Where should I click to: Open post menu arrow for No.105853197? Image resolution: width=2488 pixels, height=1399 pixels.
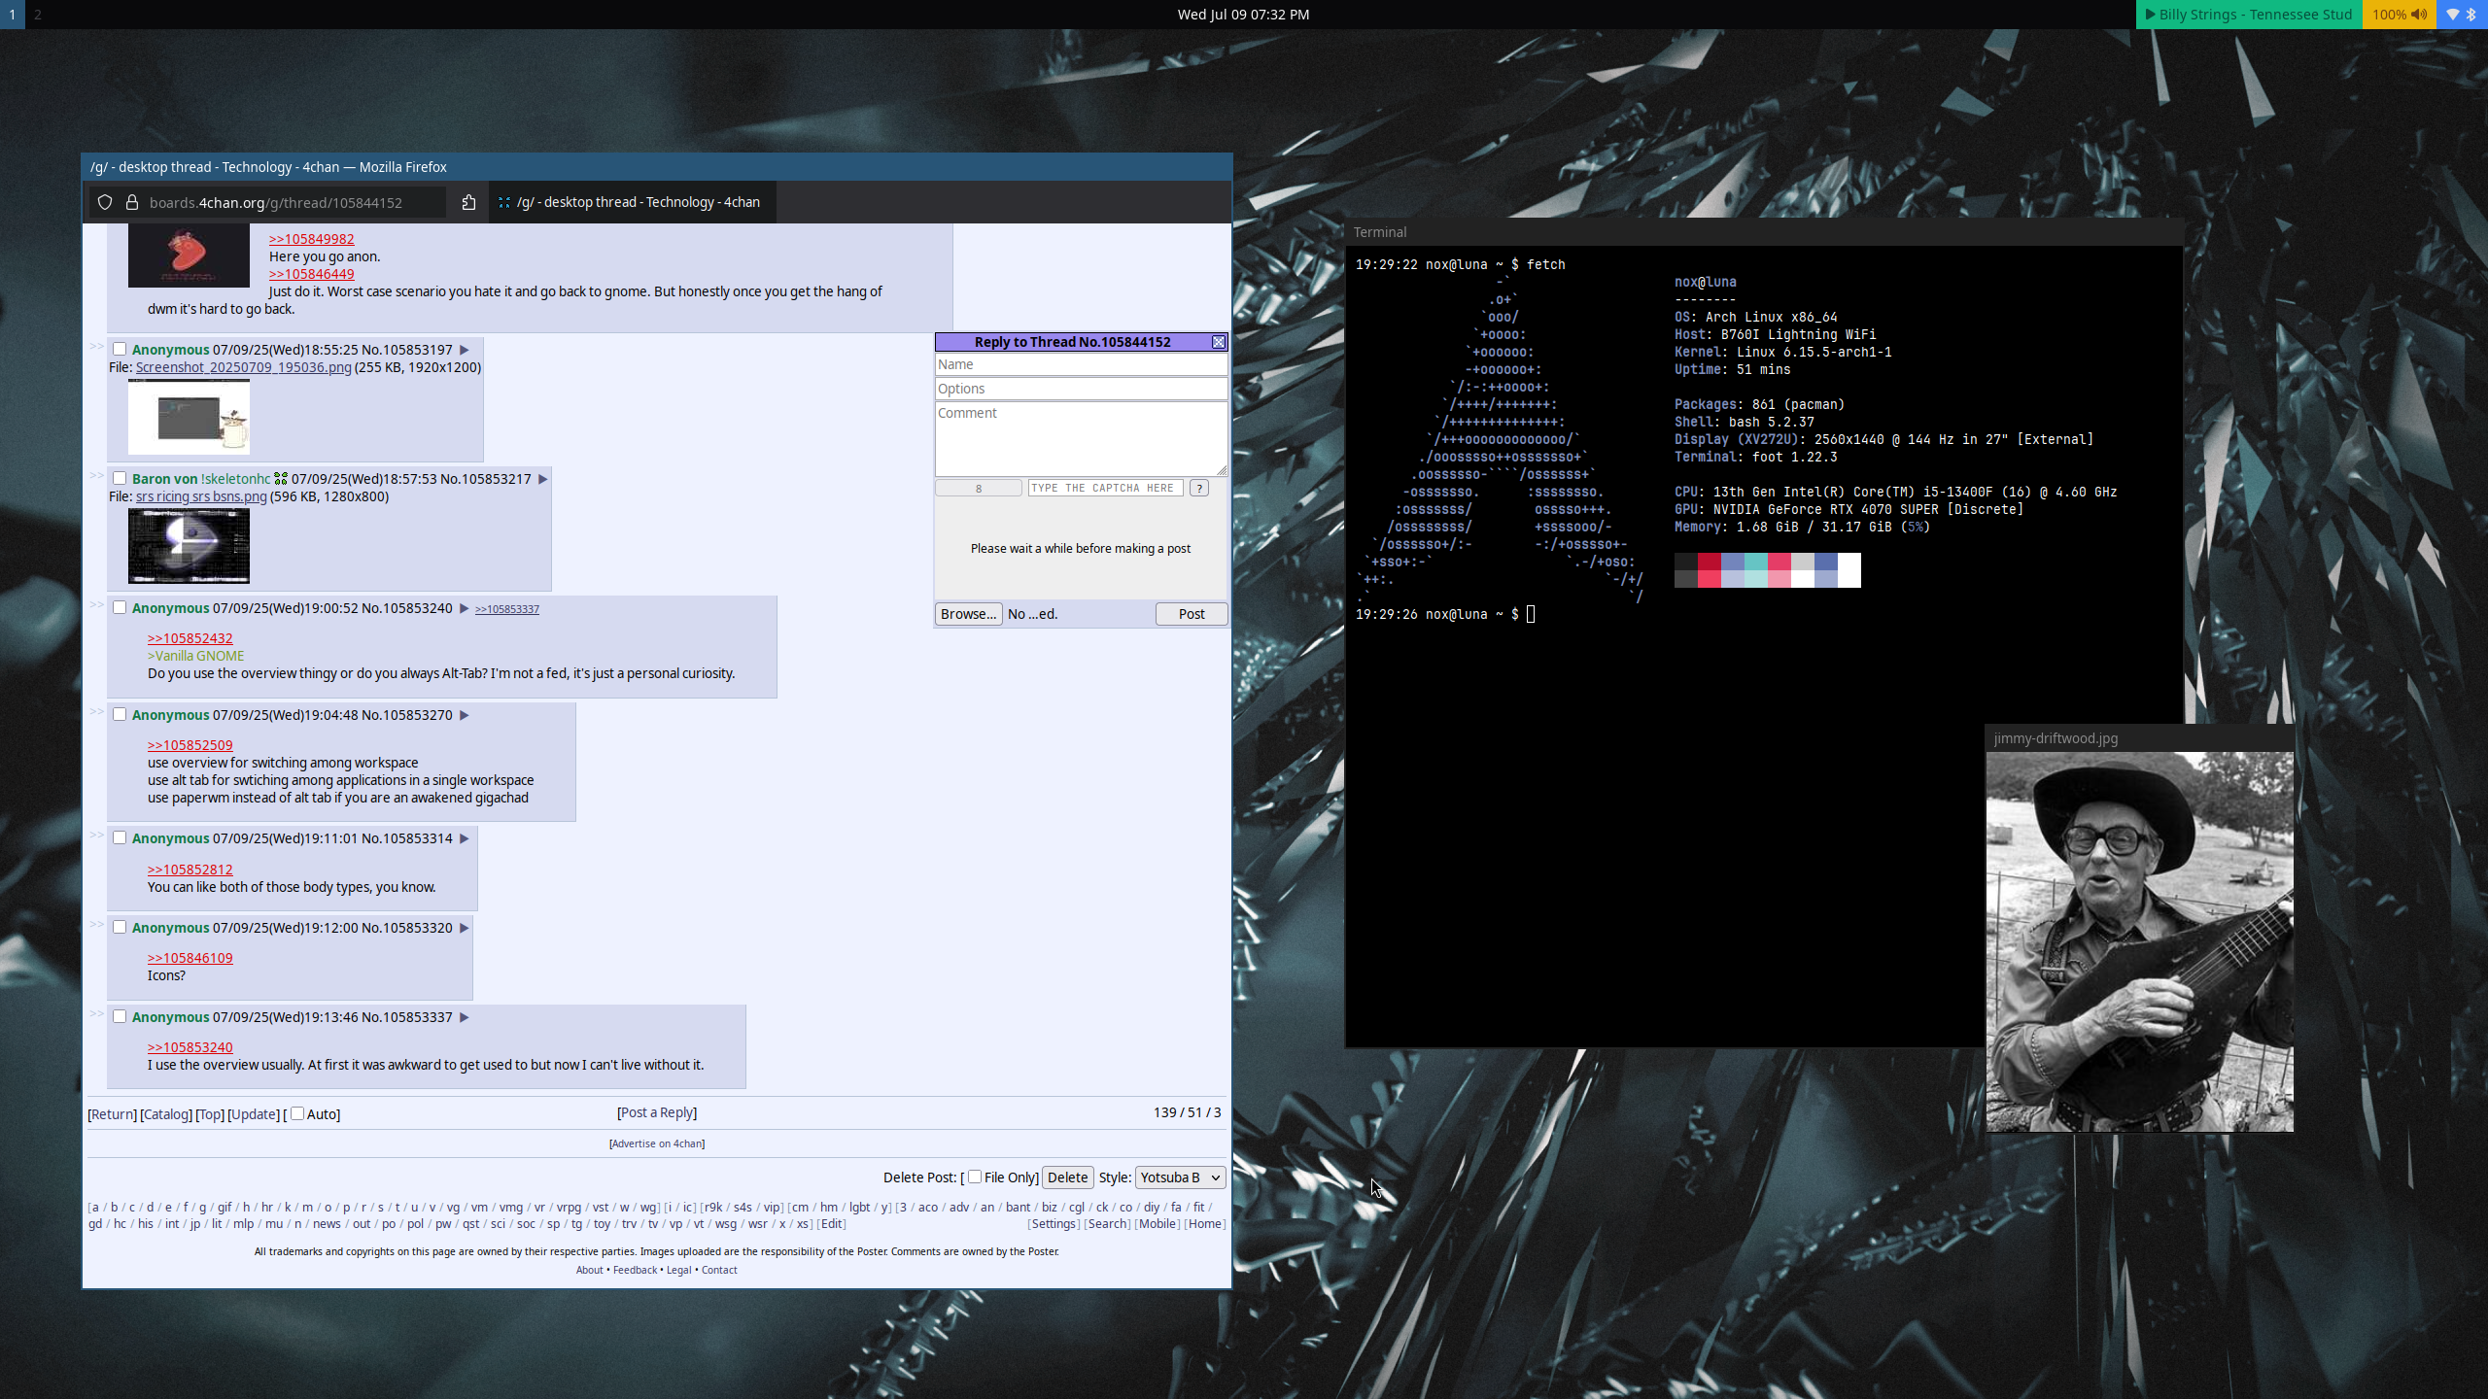(465, 350)
